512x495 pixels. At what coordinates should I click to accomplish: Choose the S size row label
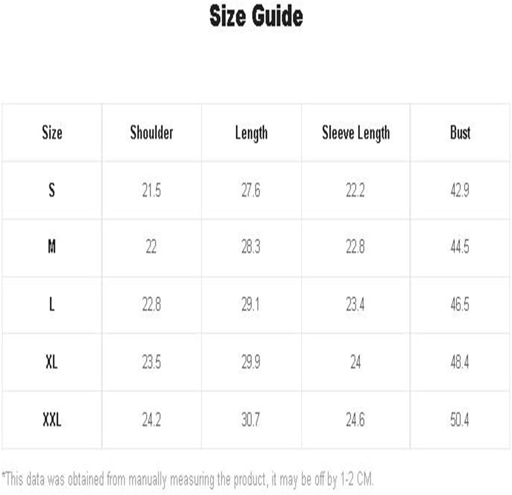tap(52, 190)
